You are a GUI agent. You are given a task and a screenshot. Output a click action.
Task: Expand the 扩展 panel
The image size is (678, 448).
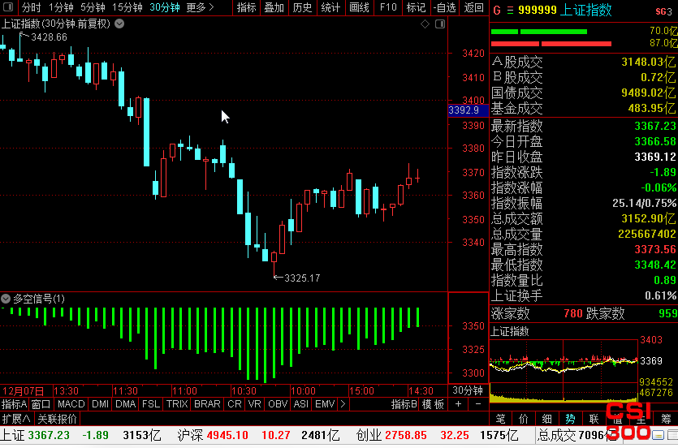[16, 419]
